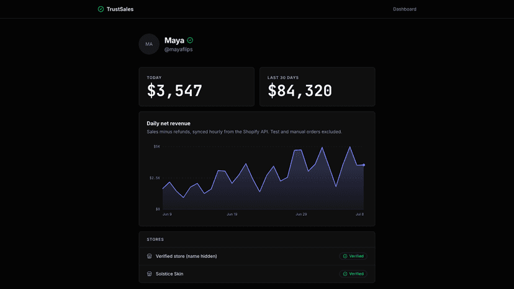Image resolution: width=514 pixels, height=289 pixels.
Task: Go to the Dashboard link
Action: click(405, 9)
